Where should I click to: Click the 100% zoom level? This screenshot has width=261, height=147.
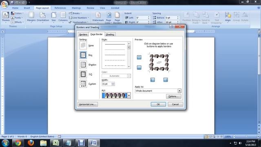point(228,137)
